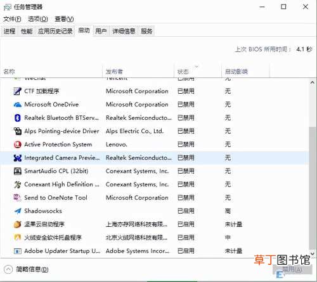Select the SmartAudio CPL (32bit) entry
The width and height of the screenshot is (317, 282).
(x=56, y=171)
